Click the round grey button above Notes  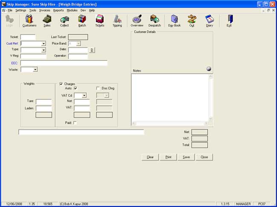pyautogui.click(x=209, y=69)
